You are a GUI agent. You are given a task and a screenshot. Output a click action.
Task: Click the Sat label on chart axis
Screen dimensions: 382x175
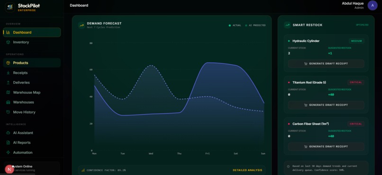tap(236, 153)
